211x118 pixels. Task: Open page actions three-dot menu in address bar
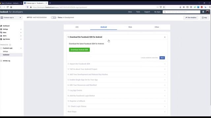coord(158,7)
